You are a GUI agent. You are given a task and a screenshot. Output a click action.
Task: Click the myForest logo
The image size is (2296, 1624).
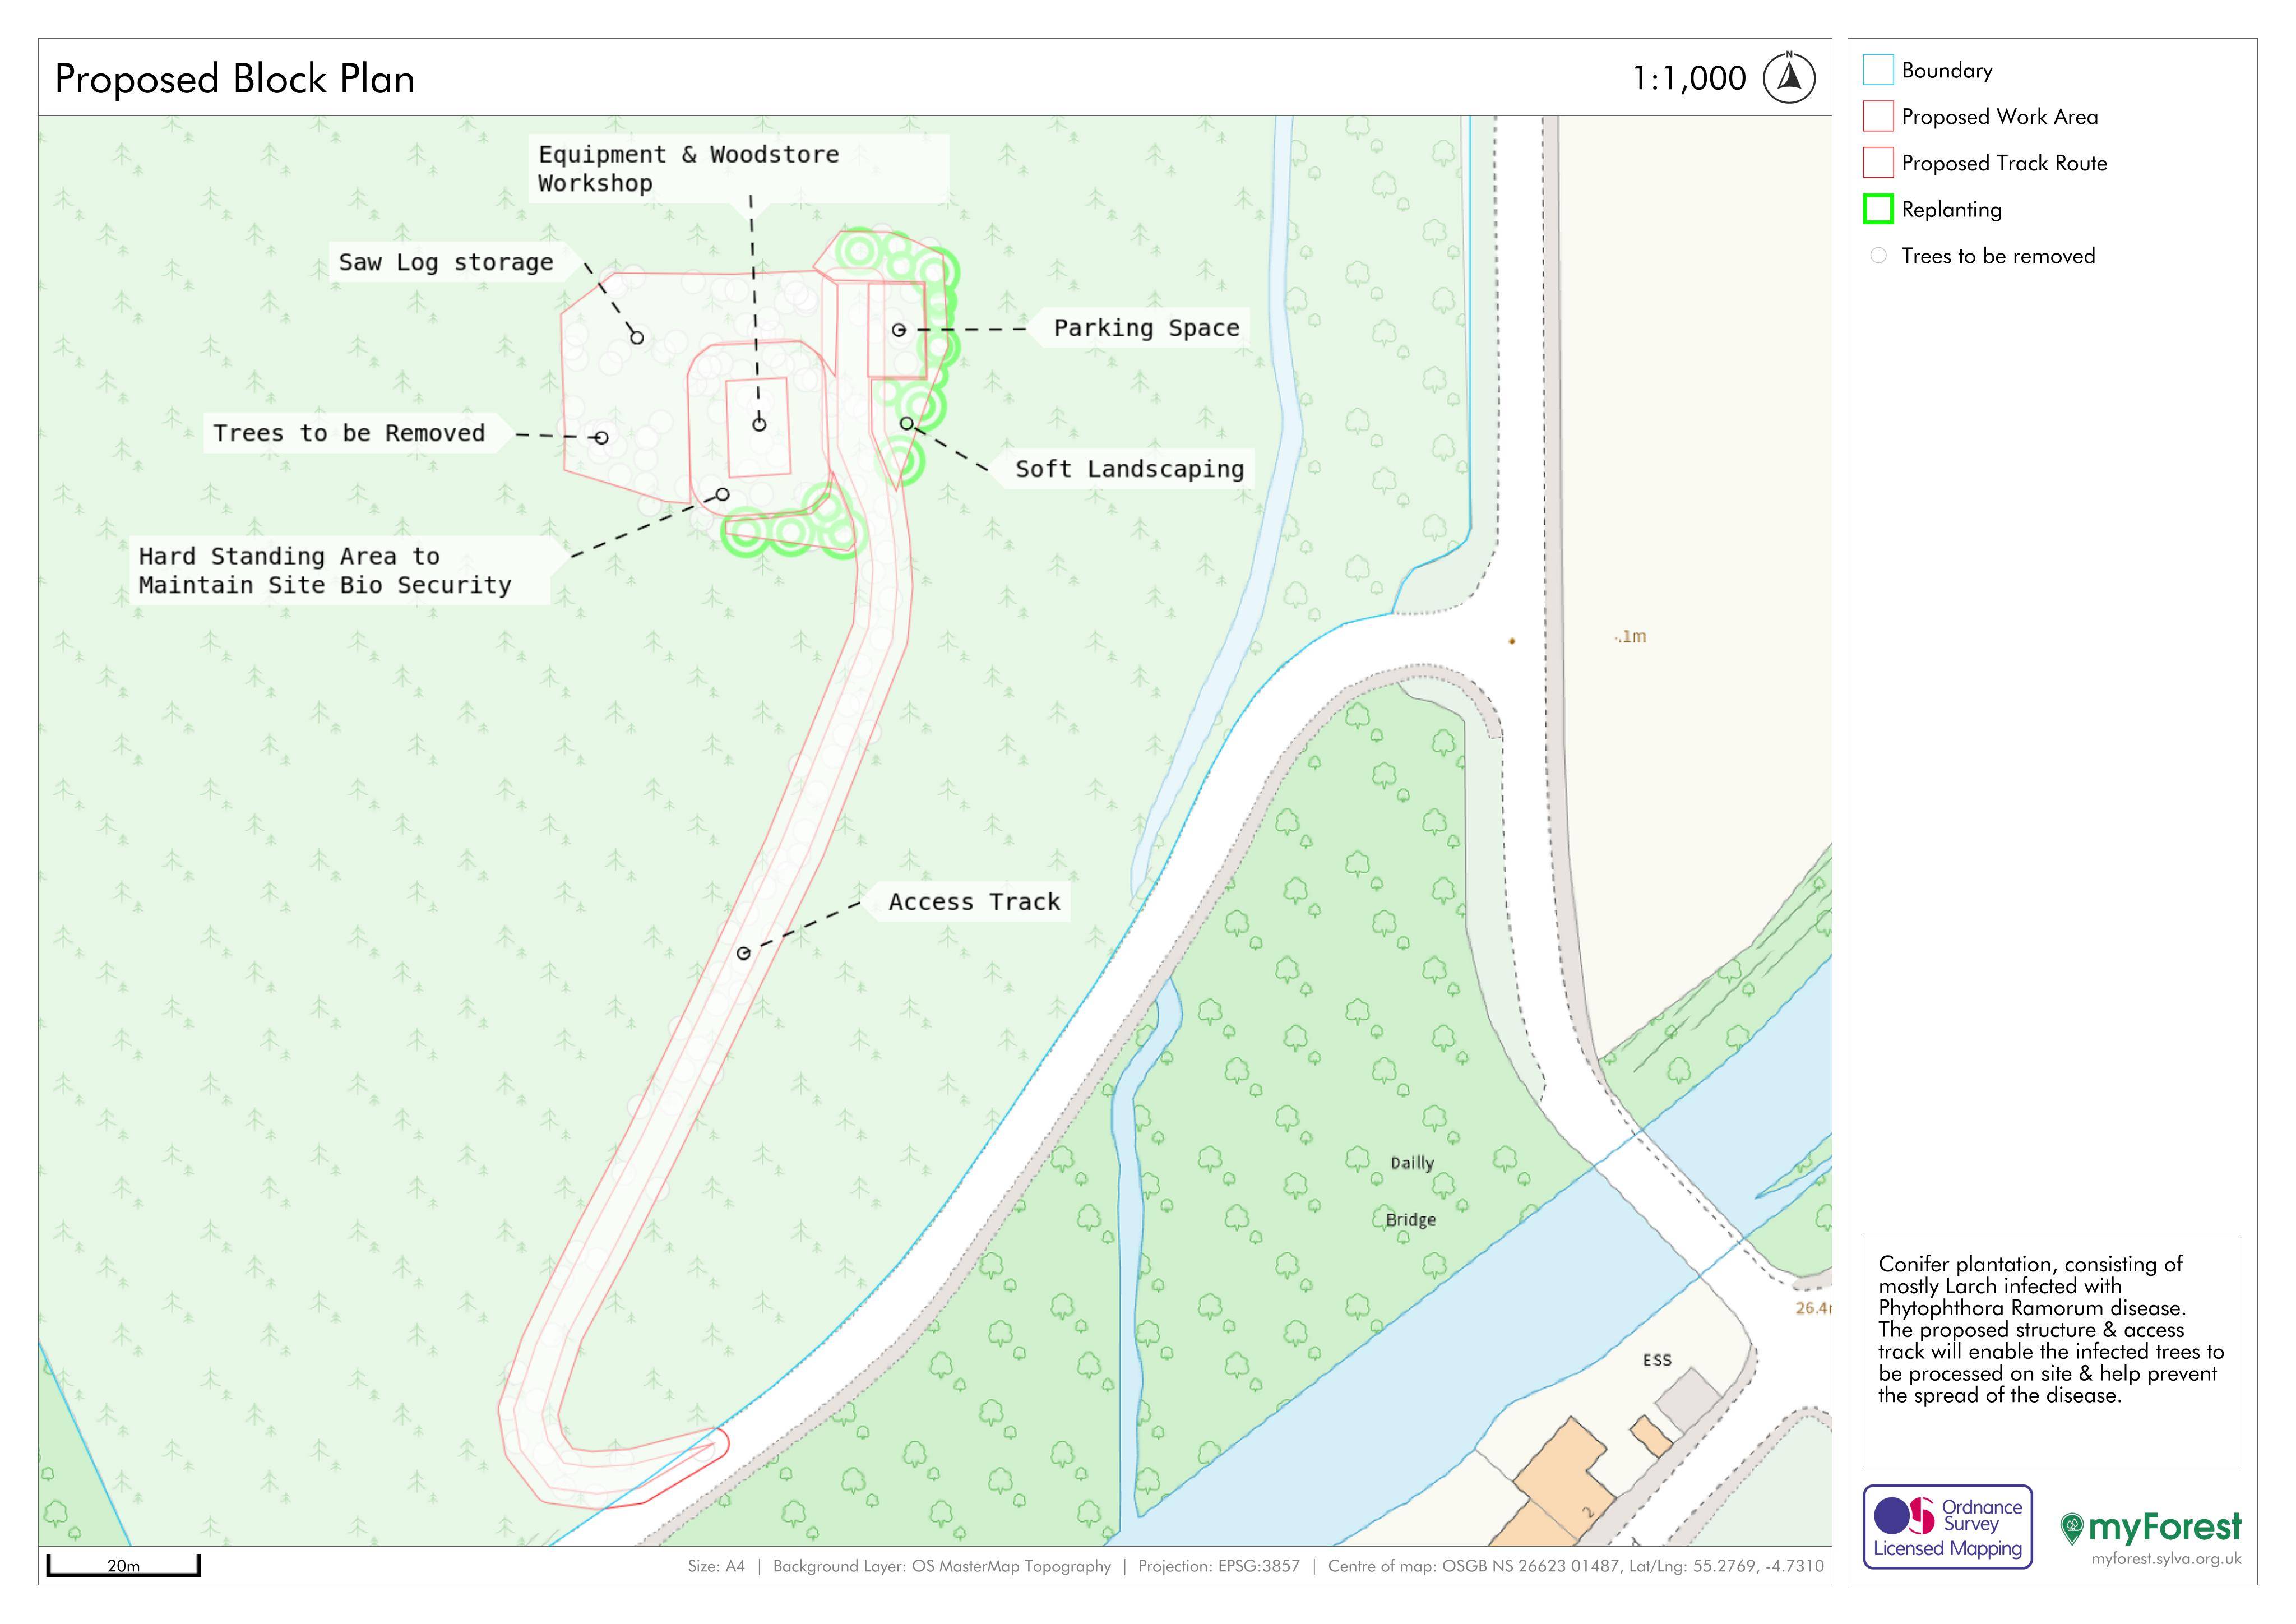pyautogui.click(x=2151, y=1527)
